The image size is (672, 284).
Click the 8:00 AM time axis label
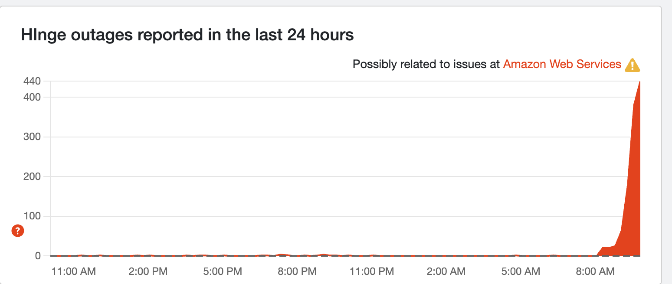[595, 272]
